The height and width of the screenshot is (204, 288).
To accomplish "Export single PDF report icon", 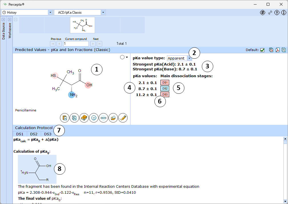I will (x=277, y=50).
